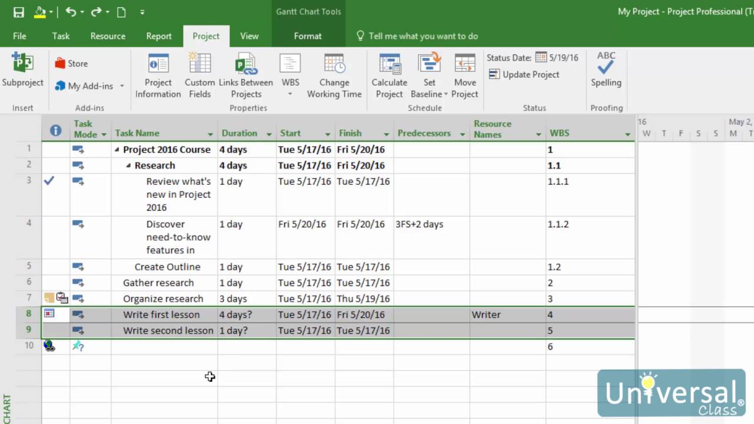Click the calendar constraint indicator in row 8

pos(49,314)
